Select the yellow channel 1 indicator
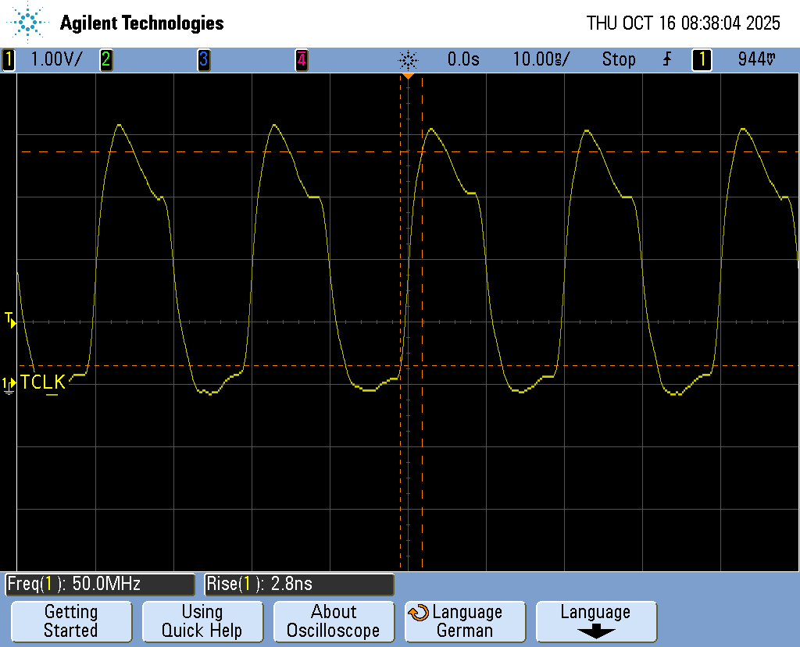This screenshot has width=800, height=647. pyautogui.click(x=9, y=59)
